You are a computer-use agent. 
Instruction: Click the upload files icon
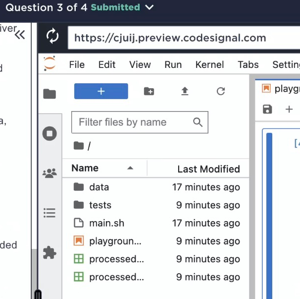coord(185,91)
